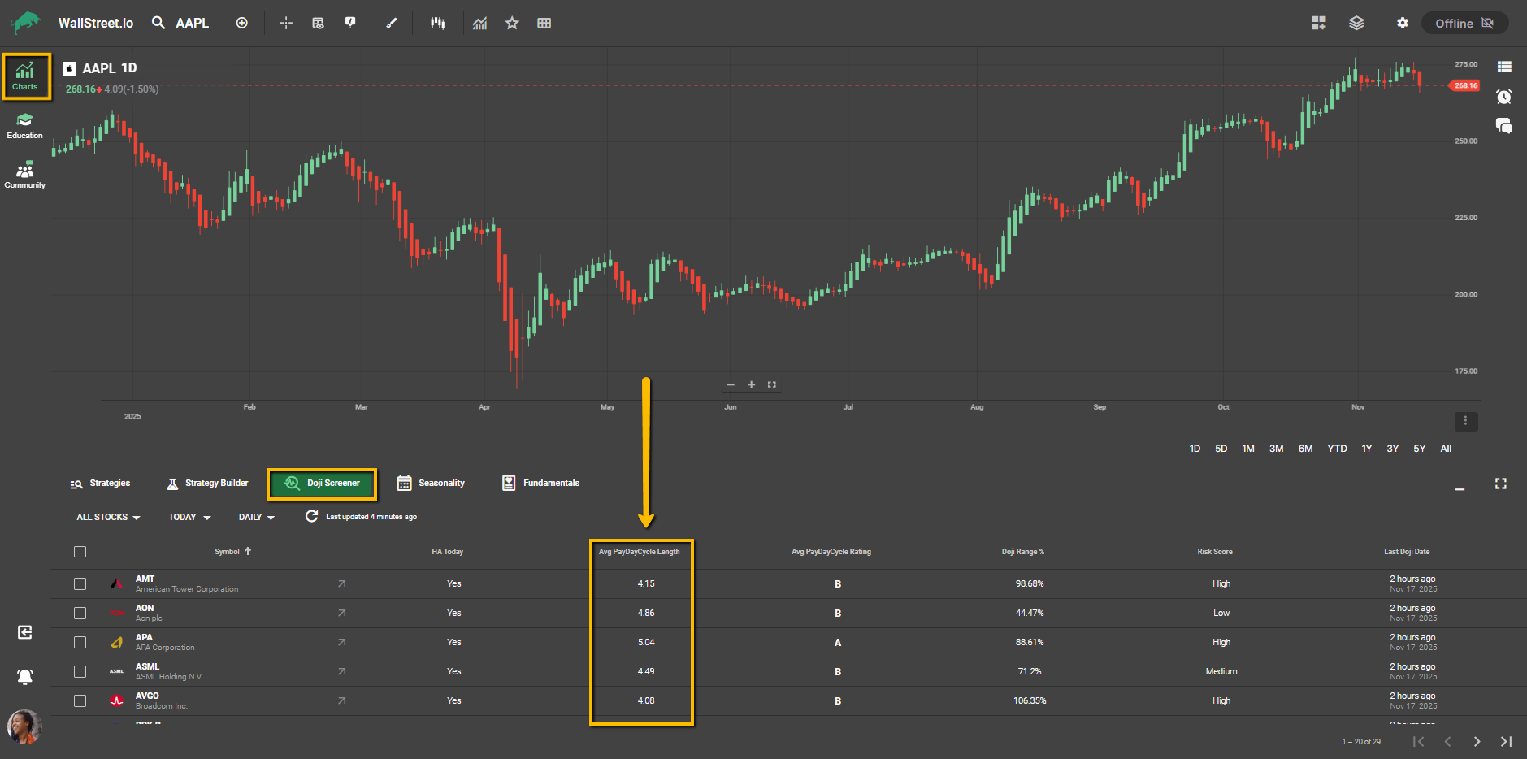Open the notifications bell in sidebar
This screenshot has height=759, width=1527.
pyautogui.click(x=24, y=676)
